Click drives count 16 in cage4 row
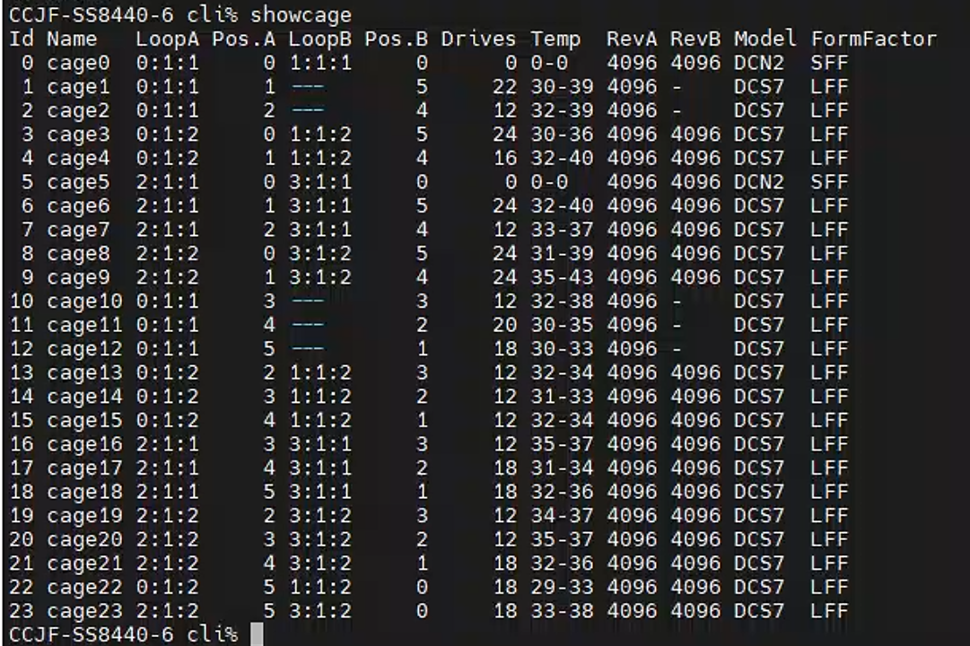Viewport: 970px width, 646px height. [x=504, y=158]
